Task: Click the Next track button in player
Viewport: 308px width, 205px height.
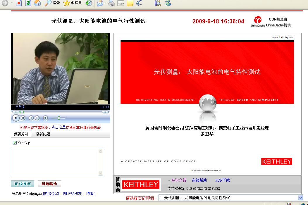Action: click(37, 118)
